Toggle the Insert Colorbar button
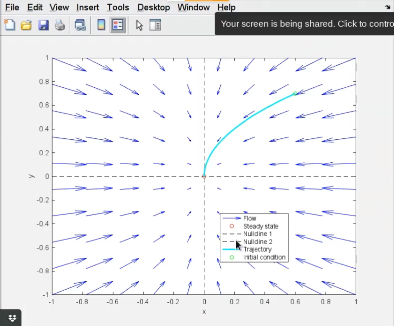 [101, 25]
